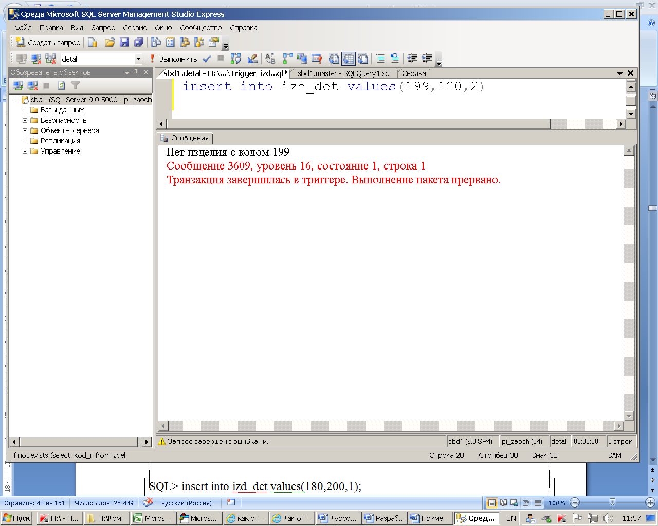This screenshot has height=526, width=658.
Task: Disconnect server in Object Explorer toolbar
Action: click(x=32, y=86)
